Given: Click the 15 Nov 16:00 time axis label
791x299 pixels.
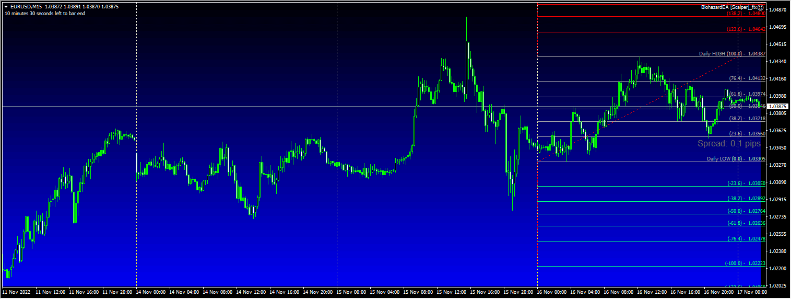Looking at the screenshot, I should point(486,292).
